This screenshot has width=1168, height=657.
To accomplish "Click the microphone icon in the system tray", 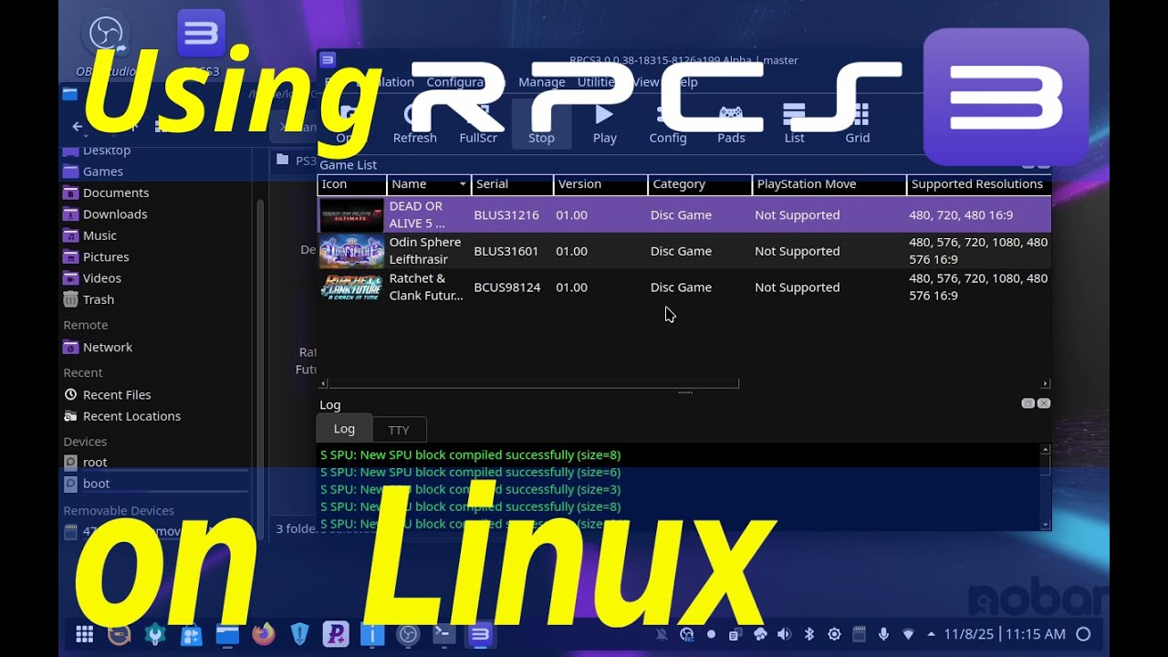I will click(883, 634).
